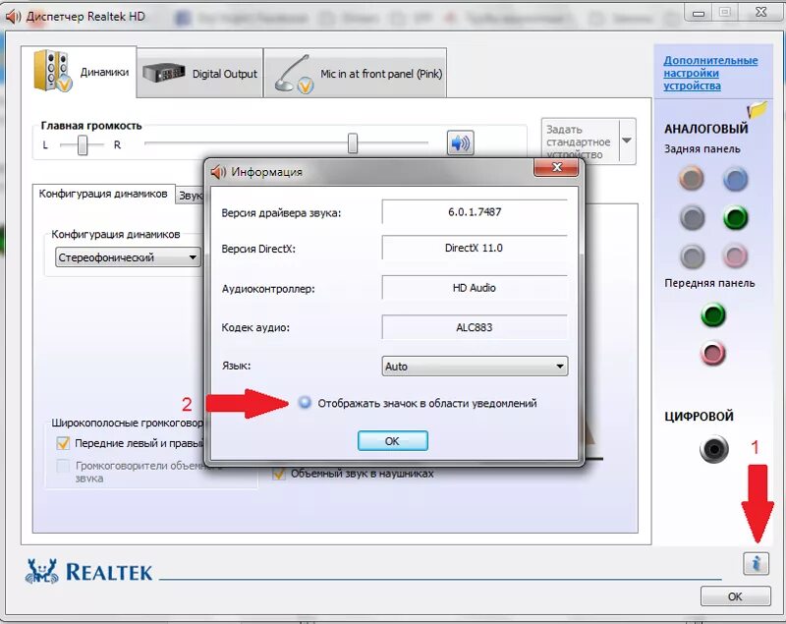This screenshot has height=624, width=786.
Task: Click the green rear panel jack
Action: point(735,218)
